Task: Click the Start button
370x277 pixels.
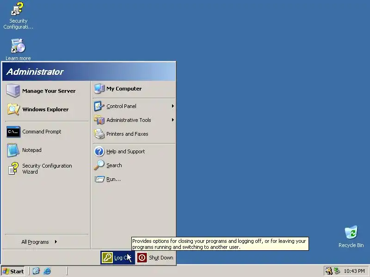Action: (13, 271)
